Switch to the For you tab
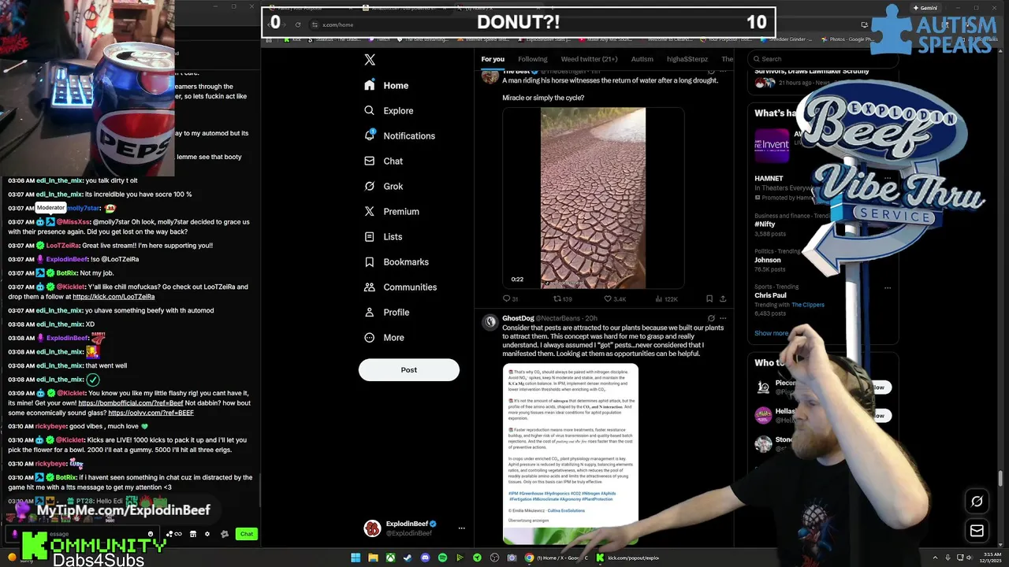The image size is (1009, 567). click(x=493, y=59)
